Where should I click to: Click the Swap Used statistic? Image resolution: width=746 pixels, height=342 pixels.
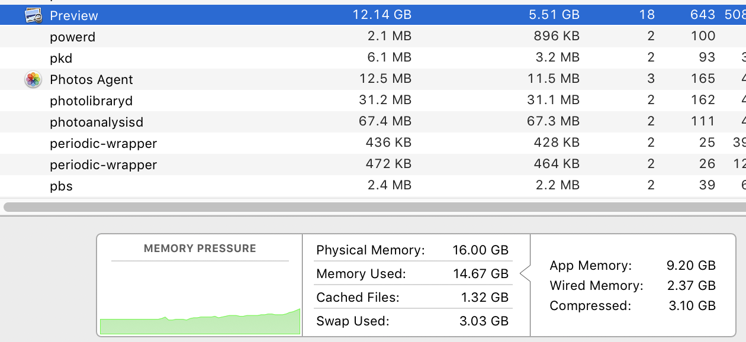[x=413, y=321]
